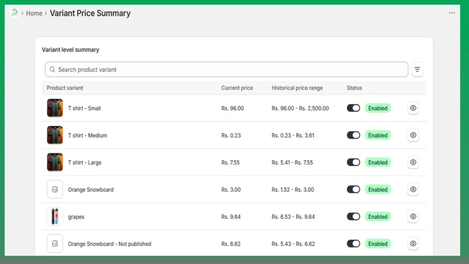Click the 'Variant level summary' heading
Viewport: 469px width, 264px height.
point(70,50)
